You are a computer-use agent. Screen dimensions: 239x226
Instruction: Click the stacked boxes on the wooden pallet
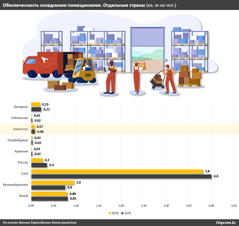click(189, 77)
